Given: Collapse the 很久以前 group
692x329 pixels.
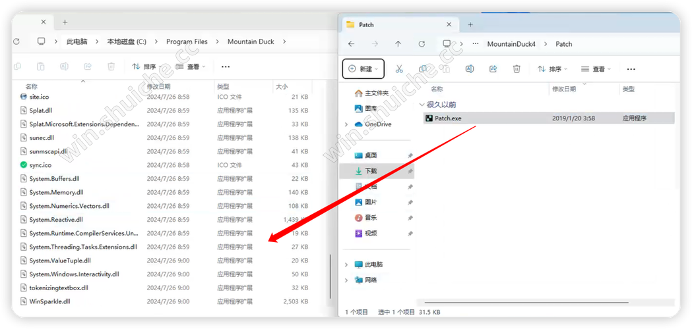Looking at the screenshot, I should 422,104.
